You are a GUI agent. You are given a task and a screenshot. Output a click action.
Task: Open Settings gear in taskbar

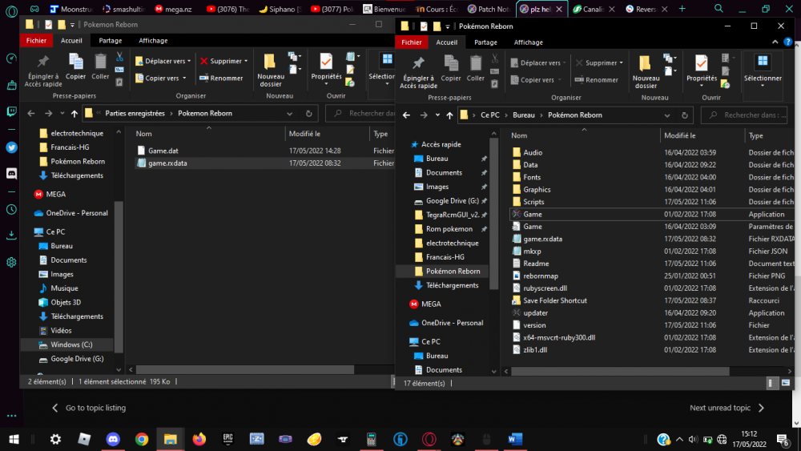tap(55, 439)
